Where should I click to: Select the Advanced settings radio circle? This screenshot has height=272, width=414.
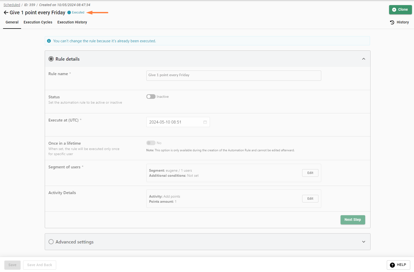(51, 242)
